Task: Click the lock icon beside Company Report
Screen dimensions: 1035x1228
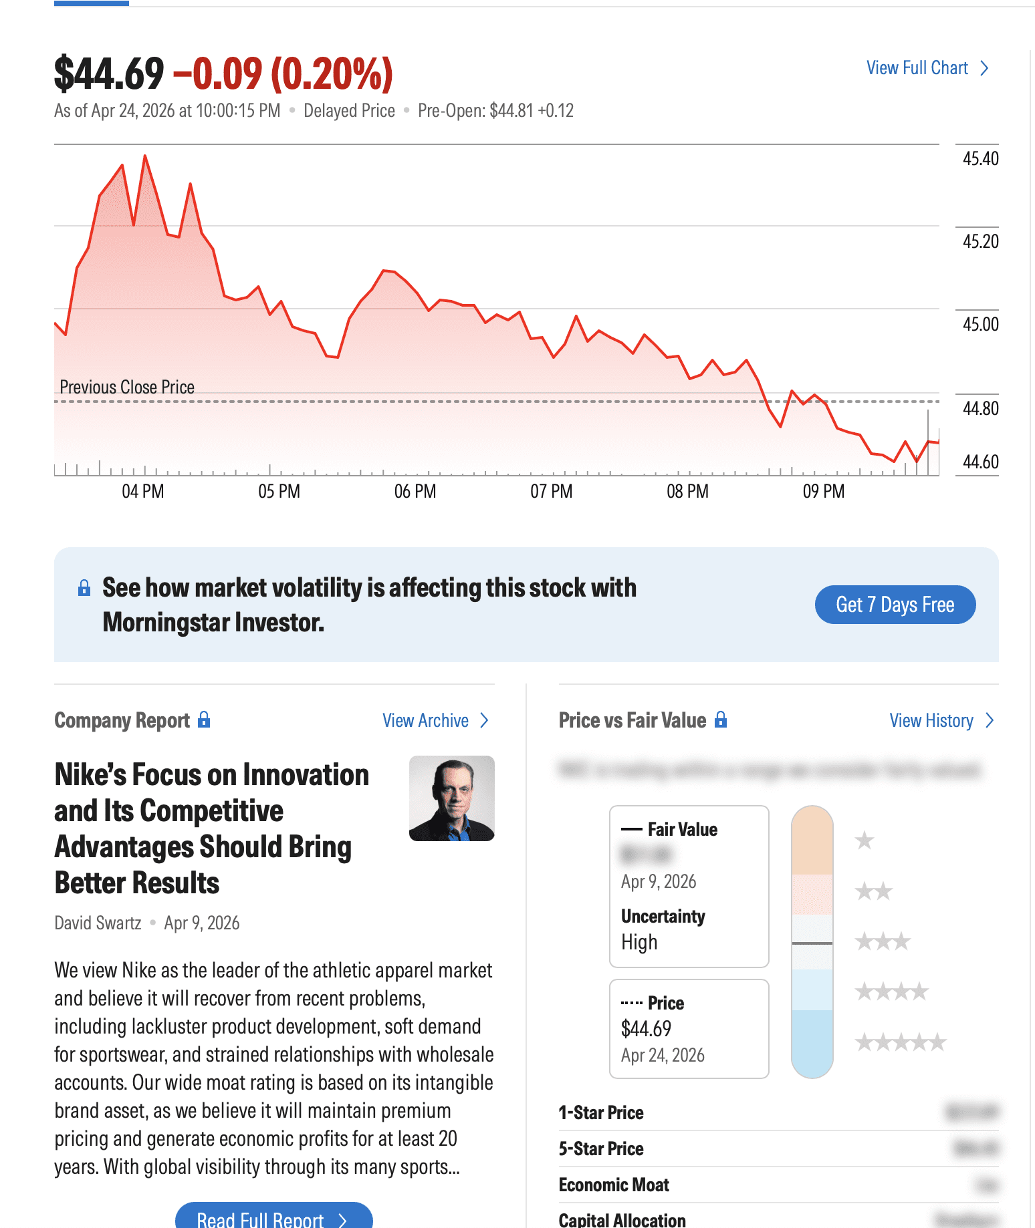Action: (204, 720)
